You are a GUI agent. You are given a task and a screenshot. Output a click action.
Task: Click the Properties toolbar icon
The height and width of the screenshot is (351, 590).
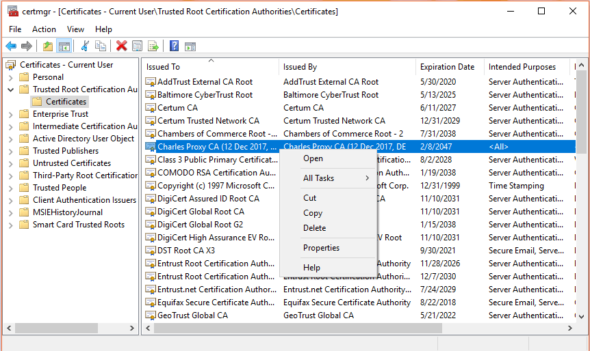tap(138, 46)
